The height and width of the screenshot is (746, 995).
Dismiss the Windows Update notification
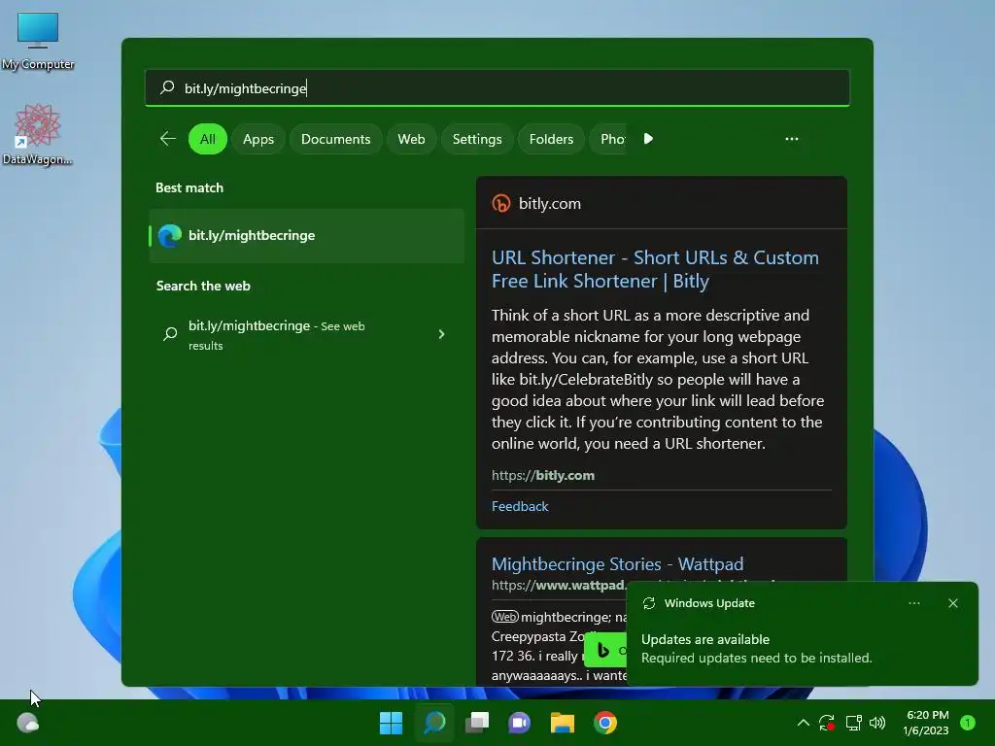(952, 602)
